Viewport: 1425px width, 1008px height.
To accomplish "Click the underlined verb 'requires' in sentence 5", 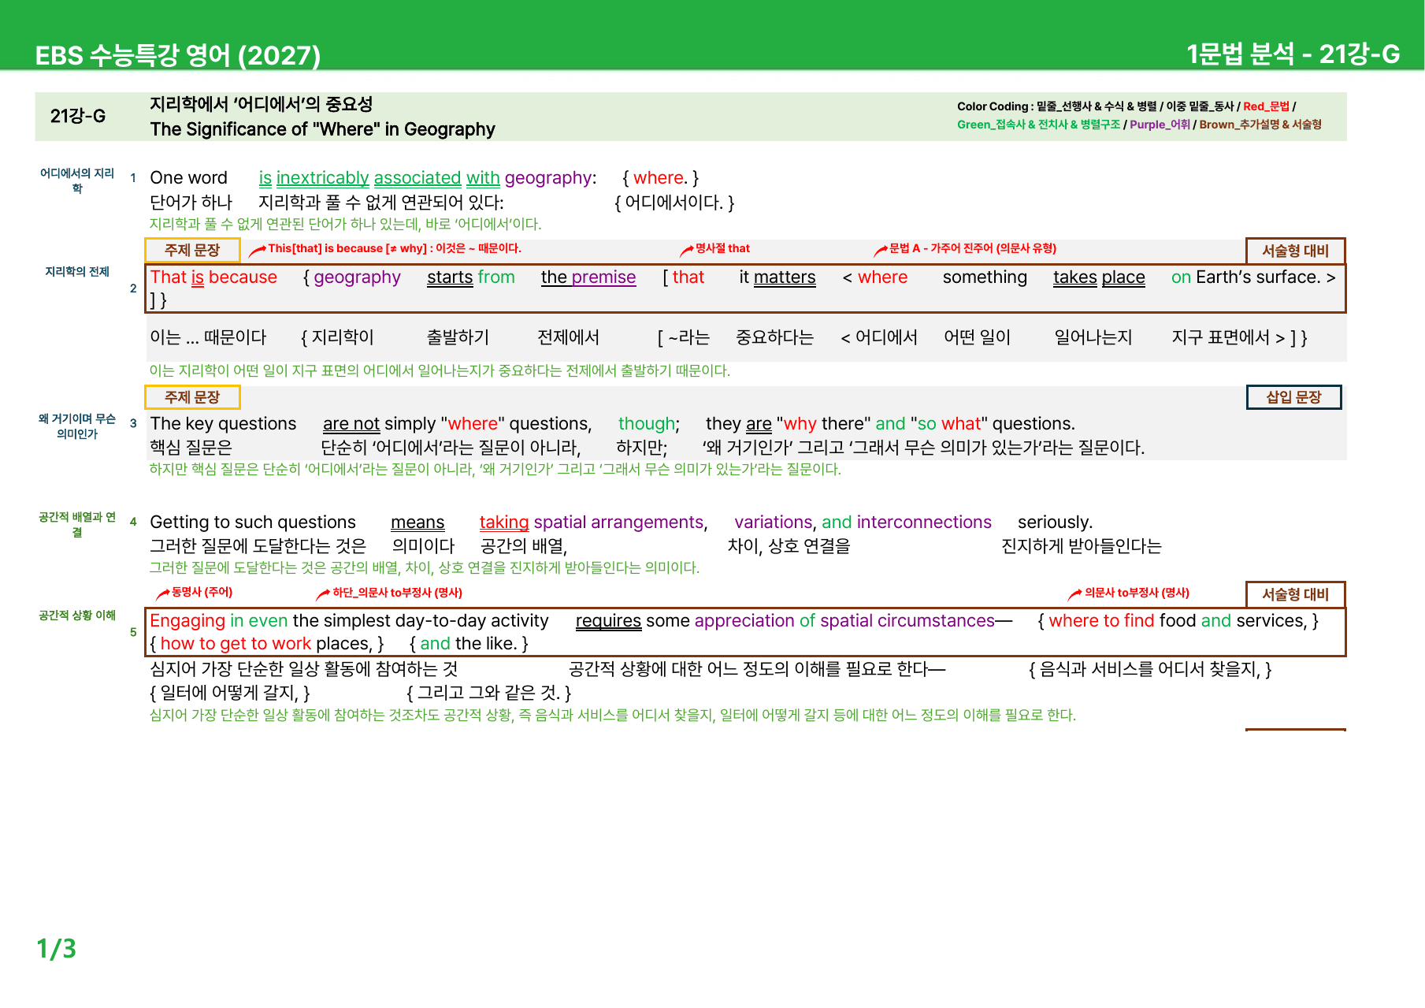I will pos(608,621).
